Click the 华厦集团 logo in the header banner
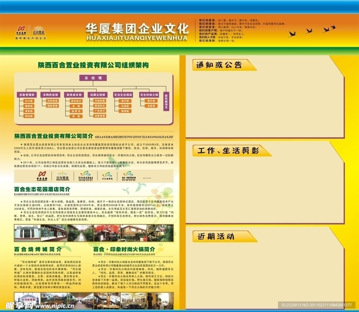 click(x=21, y=31)
